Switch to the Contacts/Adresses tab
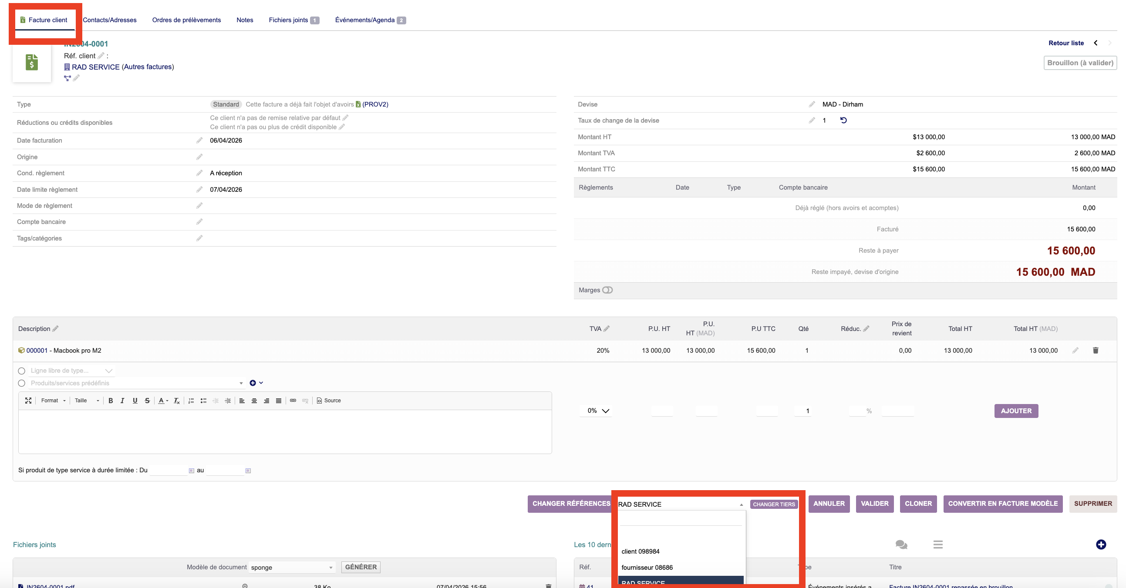This screenshot has height=588, width=1126. click(x=110, y=20)
